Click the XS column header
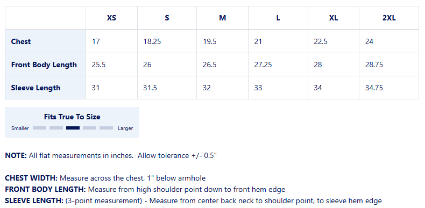The image size is (425, 208). point(111,18)
